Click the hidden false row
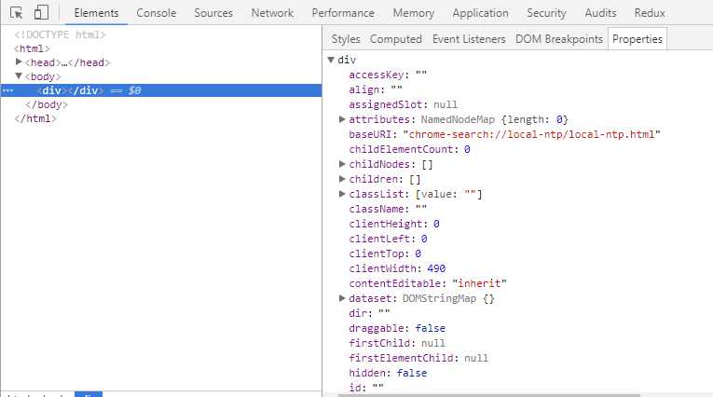 388,373
